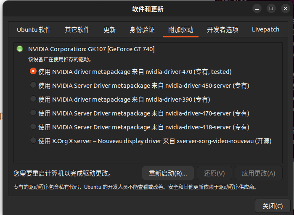
Task: Switch to the 开发者选项 tab
Action: tap(222, 29)
